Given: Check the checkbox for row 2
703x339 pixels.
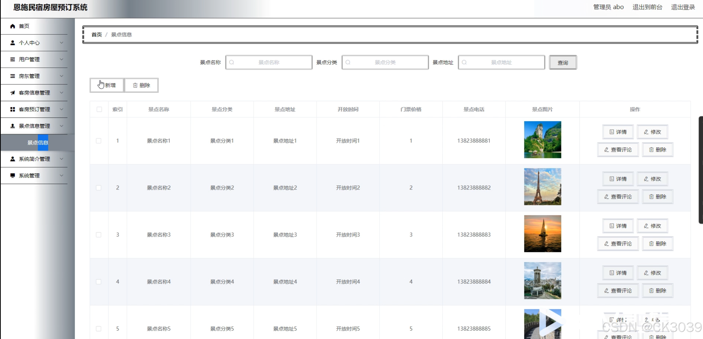Looking at the screenshot, I should 98,188.
